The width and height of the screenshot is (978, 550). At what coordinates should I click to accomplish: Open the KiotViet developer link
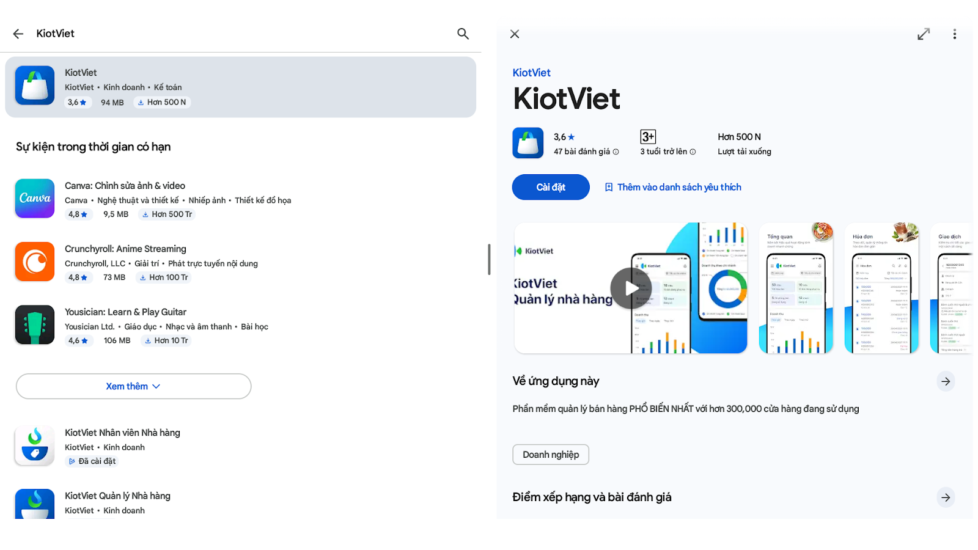[x=531, y=73]
